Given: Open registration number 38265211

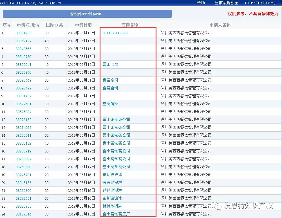Looking at the screenshot, I should [24, 136].
